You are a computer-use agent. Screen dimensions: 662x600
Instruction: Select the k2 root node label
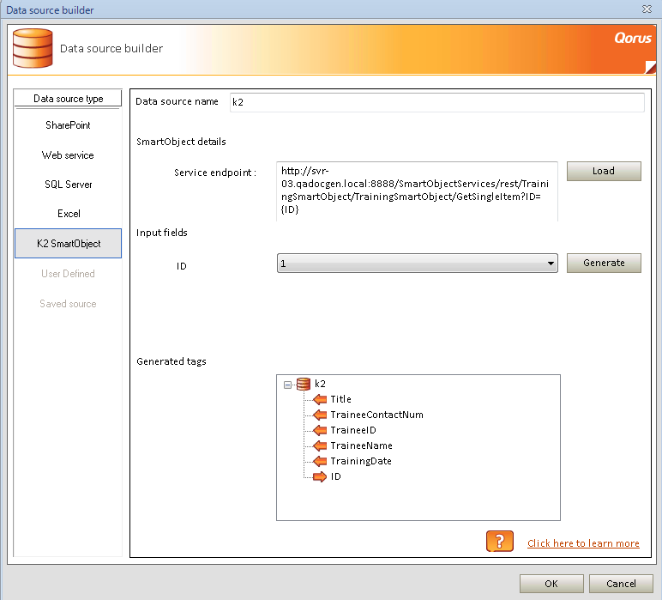click(320, 384)
